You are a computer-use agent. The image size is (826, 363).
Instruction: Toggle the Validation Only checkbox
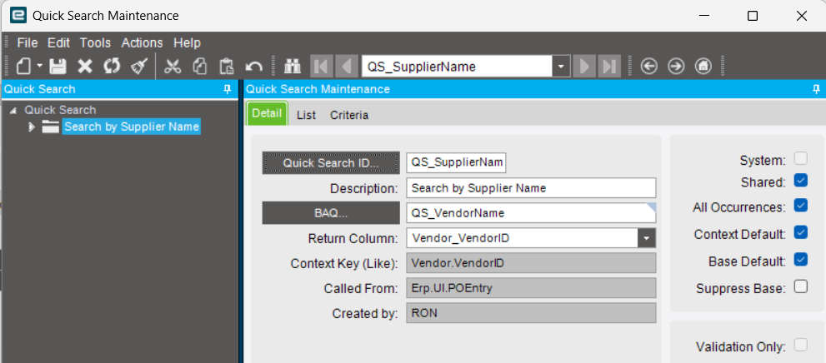click(x=801, y=346)
